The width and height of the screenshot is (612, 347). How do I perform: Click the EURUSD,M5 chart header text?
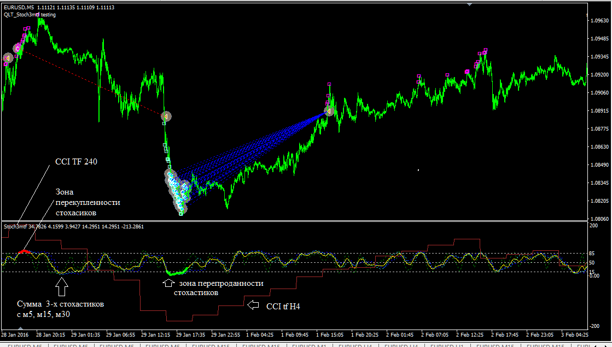point(59,8)
